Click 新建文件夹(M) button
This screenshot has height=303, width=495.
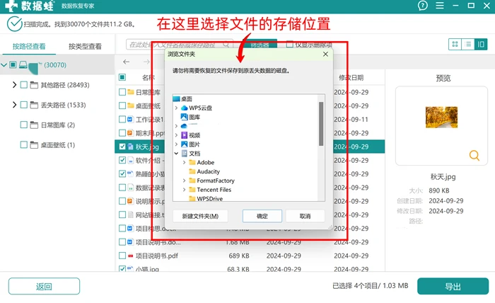pos(200,216)
